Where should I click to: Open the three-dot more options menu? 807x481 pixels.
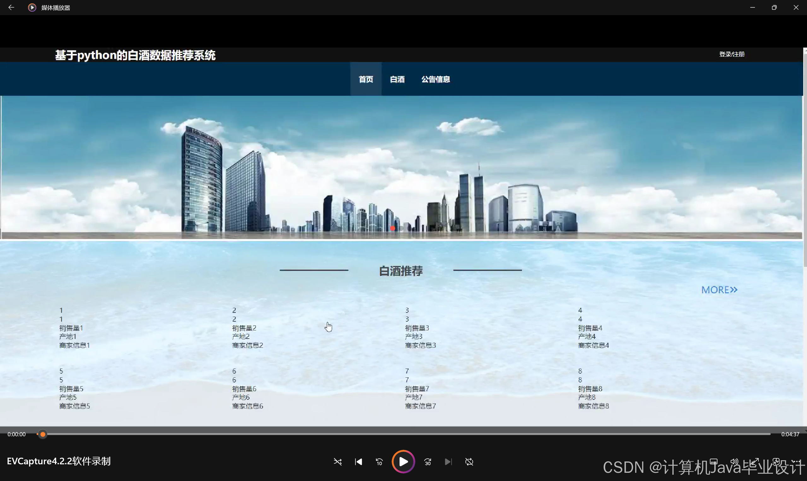pyautogui.click(x=798, y=461)
